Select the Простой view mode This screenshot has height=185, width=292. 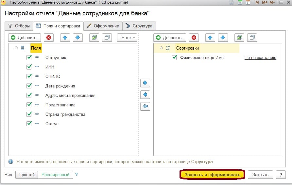pyautogui.click(x=26, y=175)
